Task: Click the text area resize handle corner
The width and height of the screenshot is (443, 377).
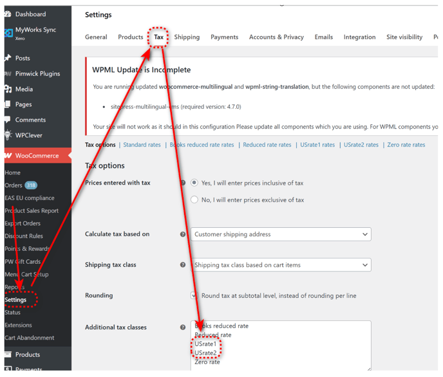Action: [x=369, y=369]
